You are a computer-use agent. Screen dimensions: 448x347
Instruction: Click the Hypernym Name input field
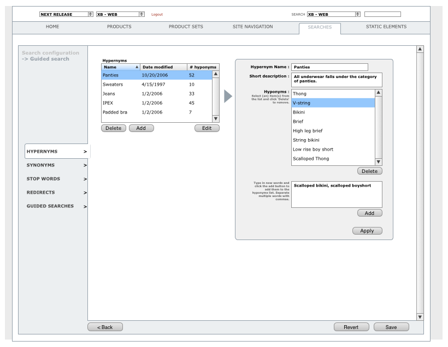pos(329,67)
